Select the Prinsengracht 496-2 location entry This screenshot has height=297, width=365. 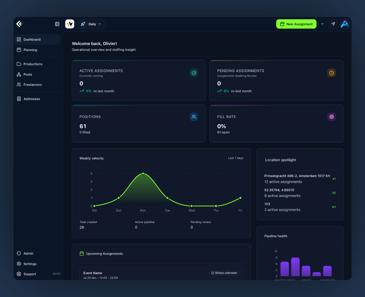297,179
